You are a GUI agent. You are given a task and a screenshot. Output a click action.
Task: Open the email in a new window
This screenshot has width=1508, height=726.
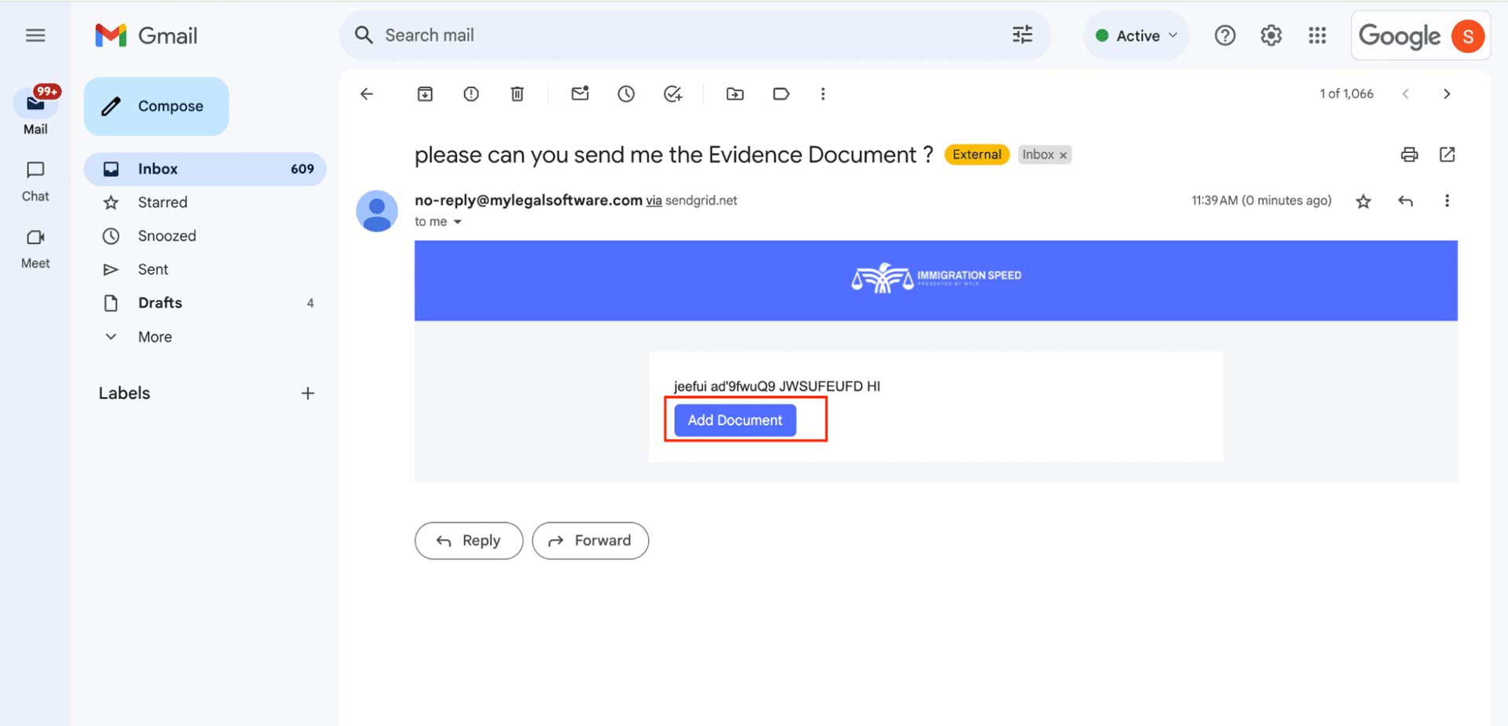click(x=1447, y=155)
